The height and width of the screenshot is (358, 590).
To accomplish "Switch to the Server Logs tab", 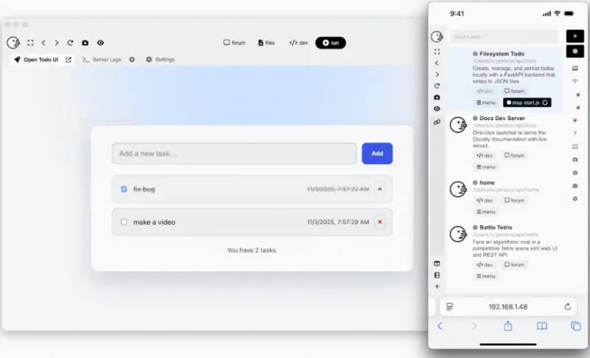I will click(102, 60).
